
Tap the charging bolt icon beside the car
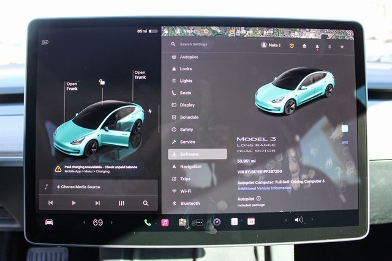pos(150,111)
